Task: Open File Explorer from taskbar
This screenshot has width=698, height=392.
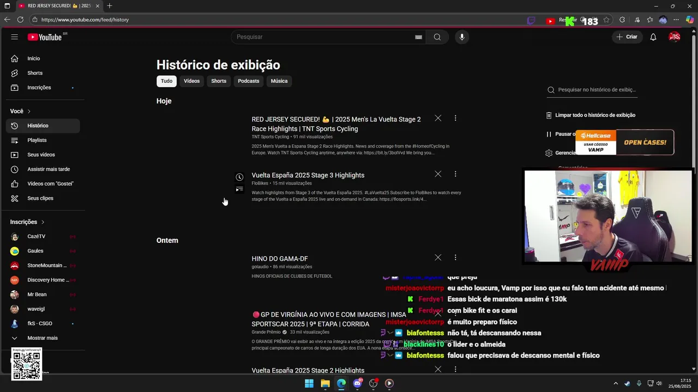Action: point(325,383)
